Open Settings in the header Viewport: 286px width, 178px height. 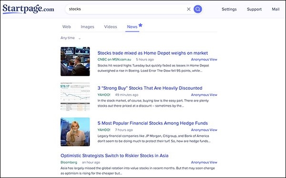(x=229, y=9)
